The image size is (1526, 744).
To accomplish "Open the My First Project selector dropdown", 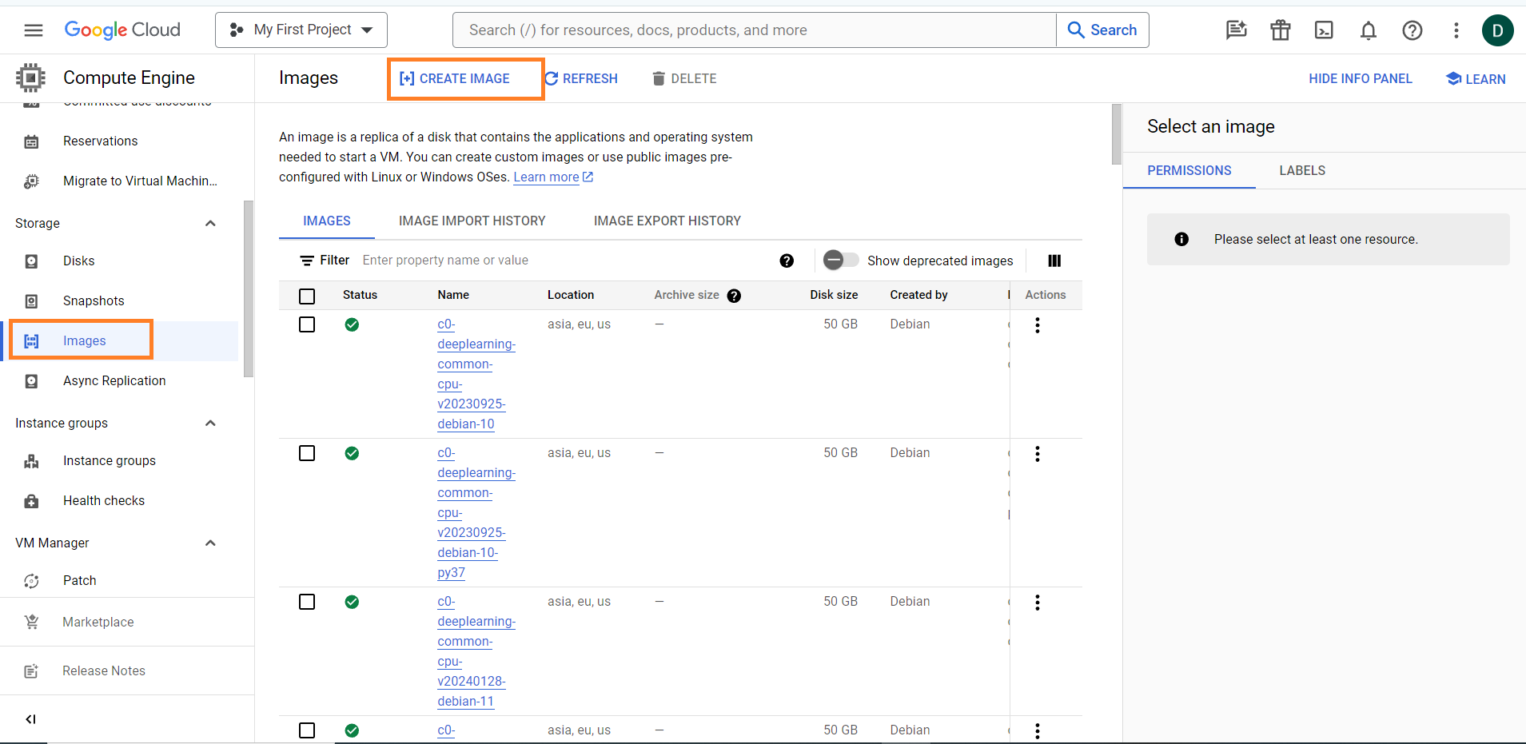I will click(301, 30).
